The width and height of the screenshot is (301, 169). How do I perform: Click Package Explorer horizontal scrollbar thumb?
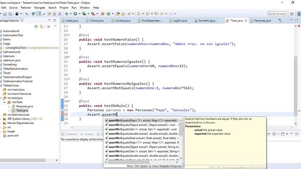click(x=23, y=160)
